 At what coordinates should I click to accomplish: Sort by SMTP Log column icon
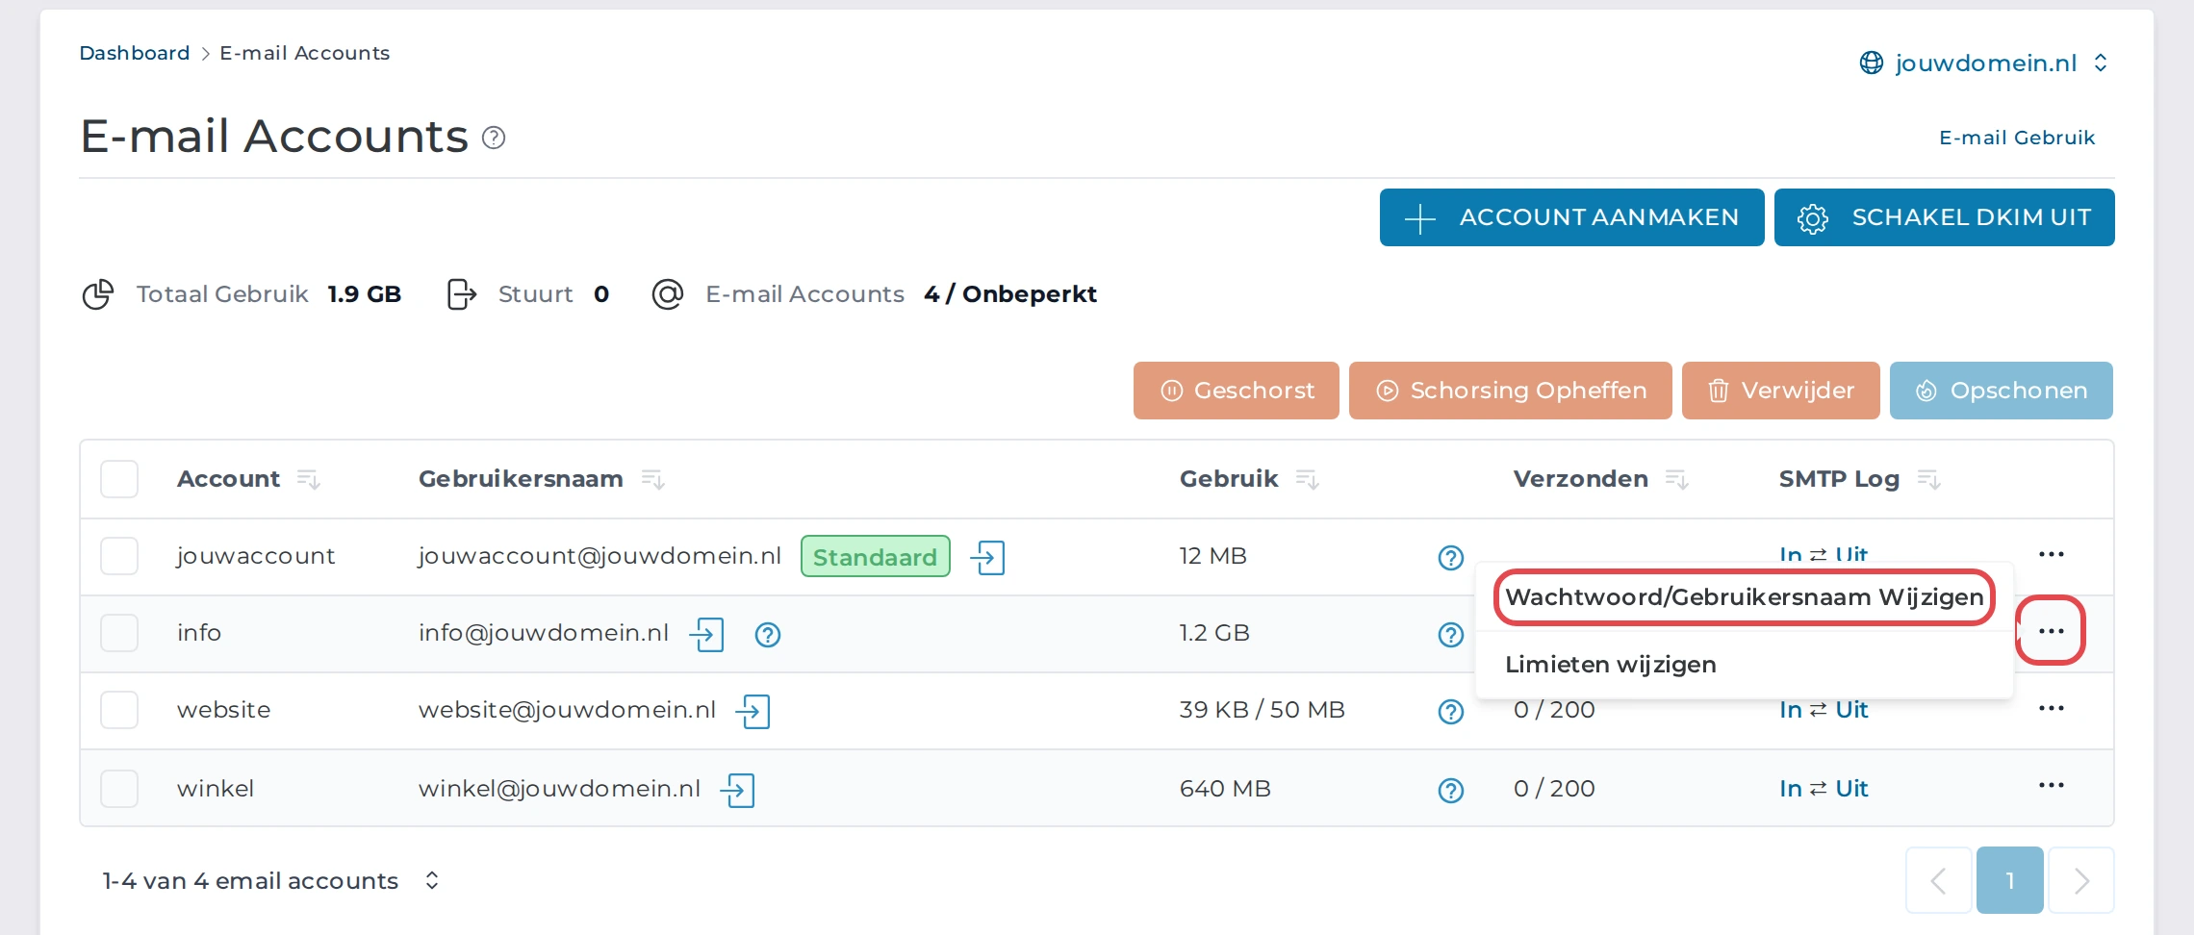pos(1929,479)
